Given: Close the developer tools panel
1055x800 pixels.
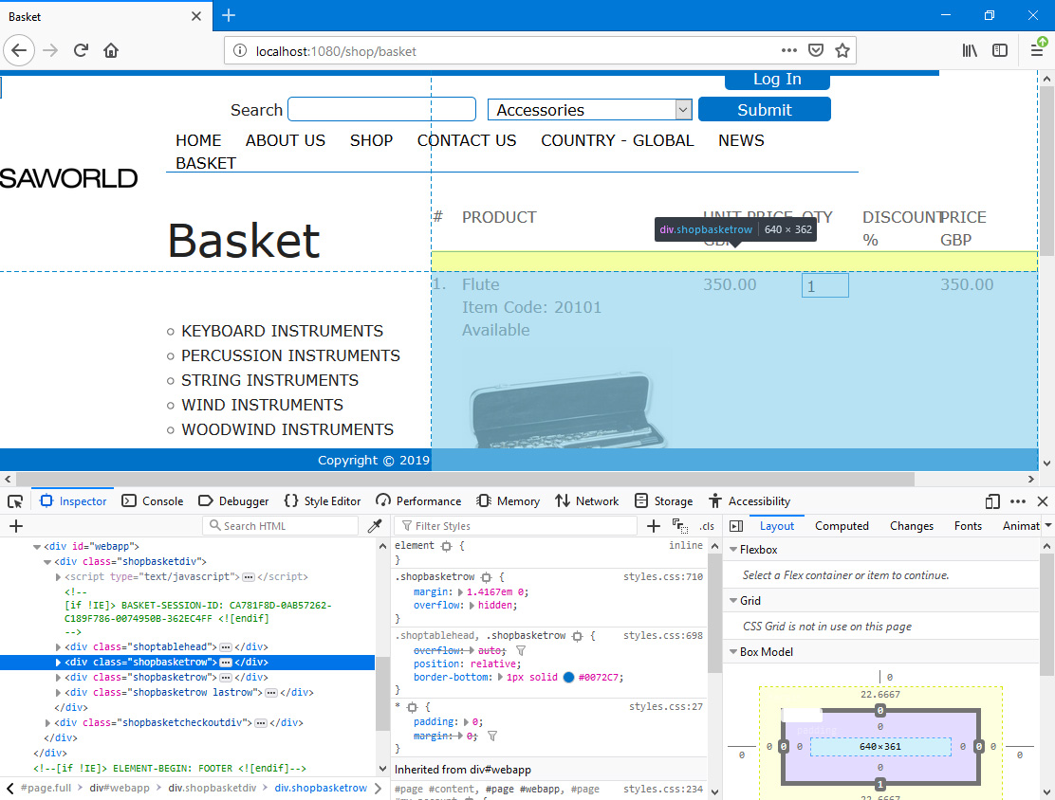Looking at the screenshot, I should tap(1043, 501).
